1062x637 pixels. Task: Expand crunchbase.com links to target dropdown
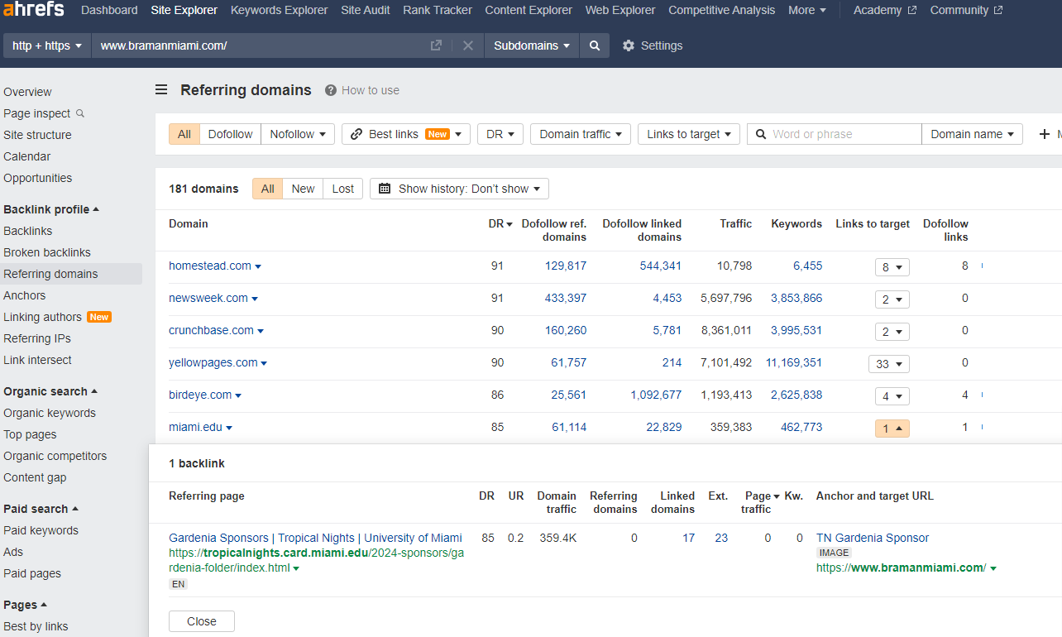[892, 332]
